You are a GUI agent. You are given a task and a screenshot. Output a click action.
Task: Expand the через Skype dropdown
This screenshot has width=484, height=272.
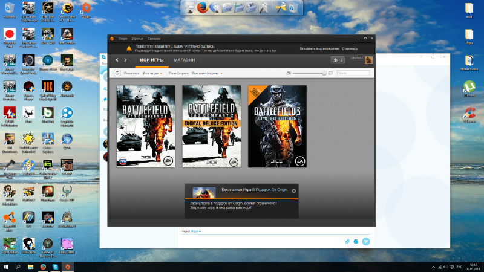click(x=191, y=232)
